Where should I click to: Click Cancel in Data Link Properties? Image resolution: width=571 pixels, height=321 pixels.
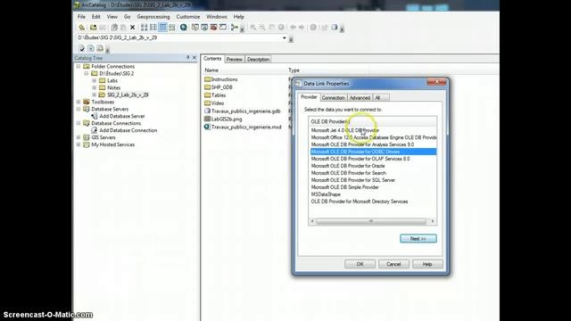[393, 264]
